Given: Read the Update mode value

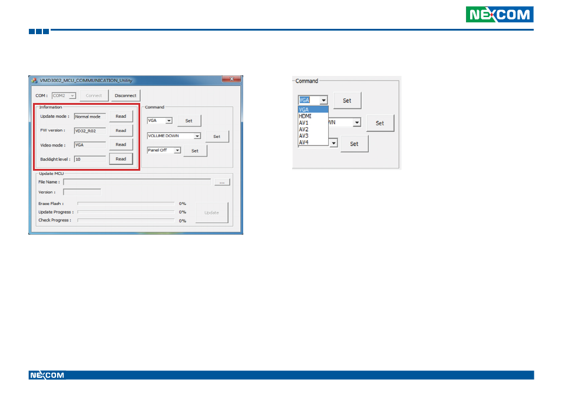Looking at the screenshot, I should pyautogui.click(x=121, y=117).
